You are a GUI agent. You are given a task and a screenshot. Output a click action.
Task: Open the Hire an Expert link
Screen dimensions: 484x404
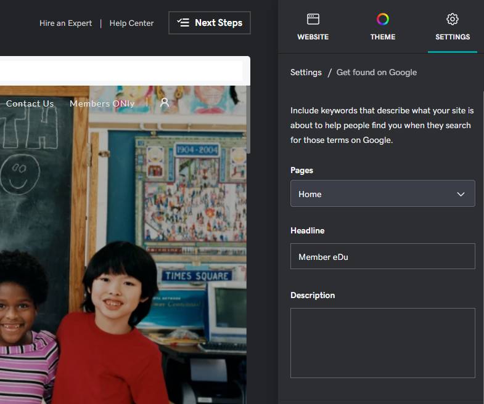(66, 23)
